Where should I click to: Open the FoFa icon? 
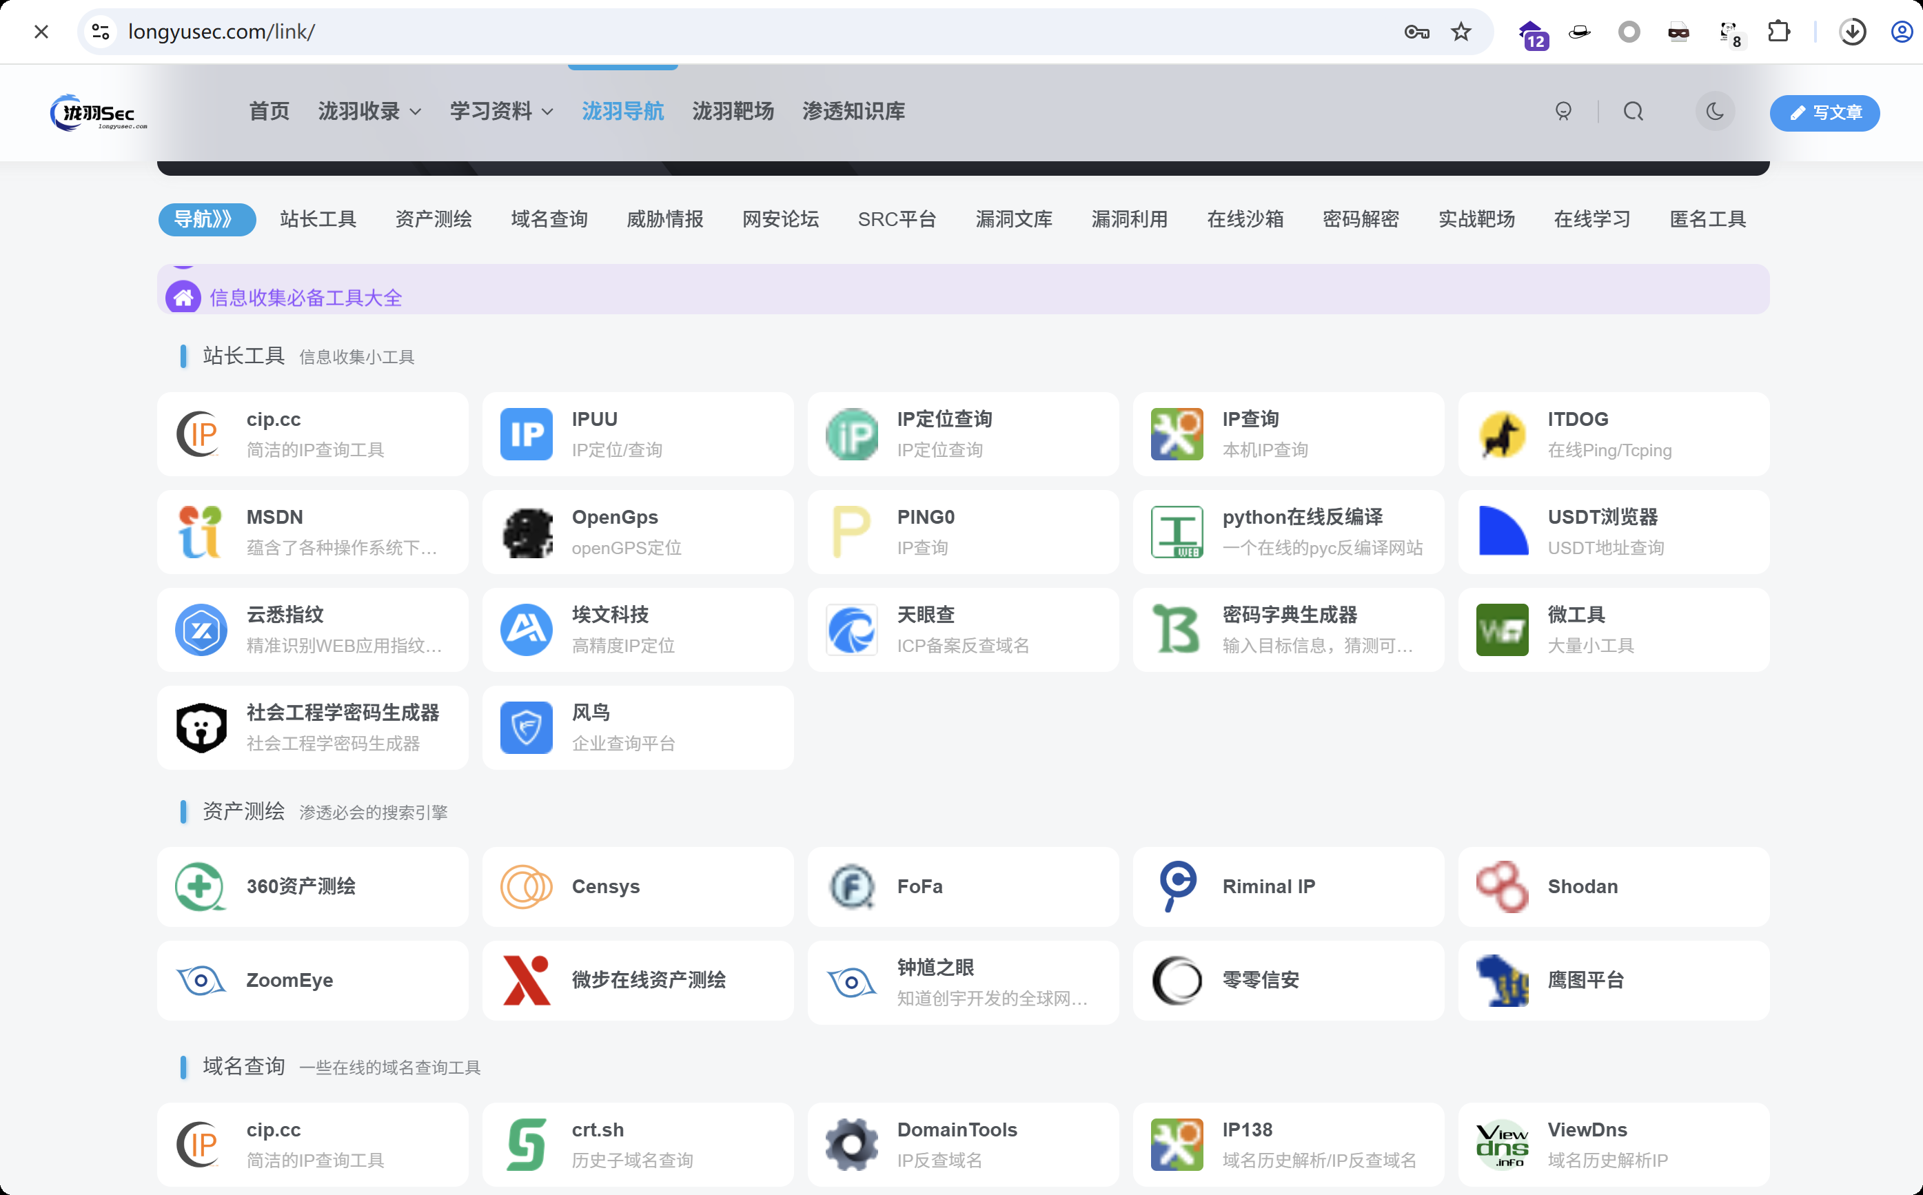tap(851, 887)
